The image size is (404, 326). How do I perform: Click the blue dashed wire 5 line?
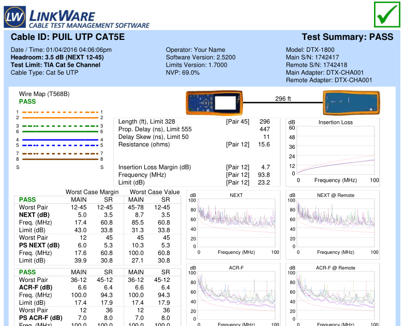tap(60, 145)
